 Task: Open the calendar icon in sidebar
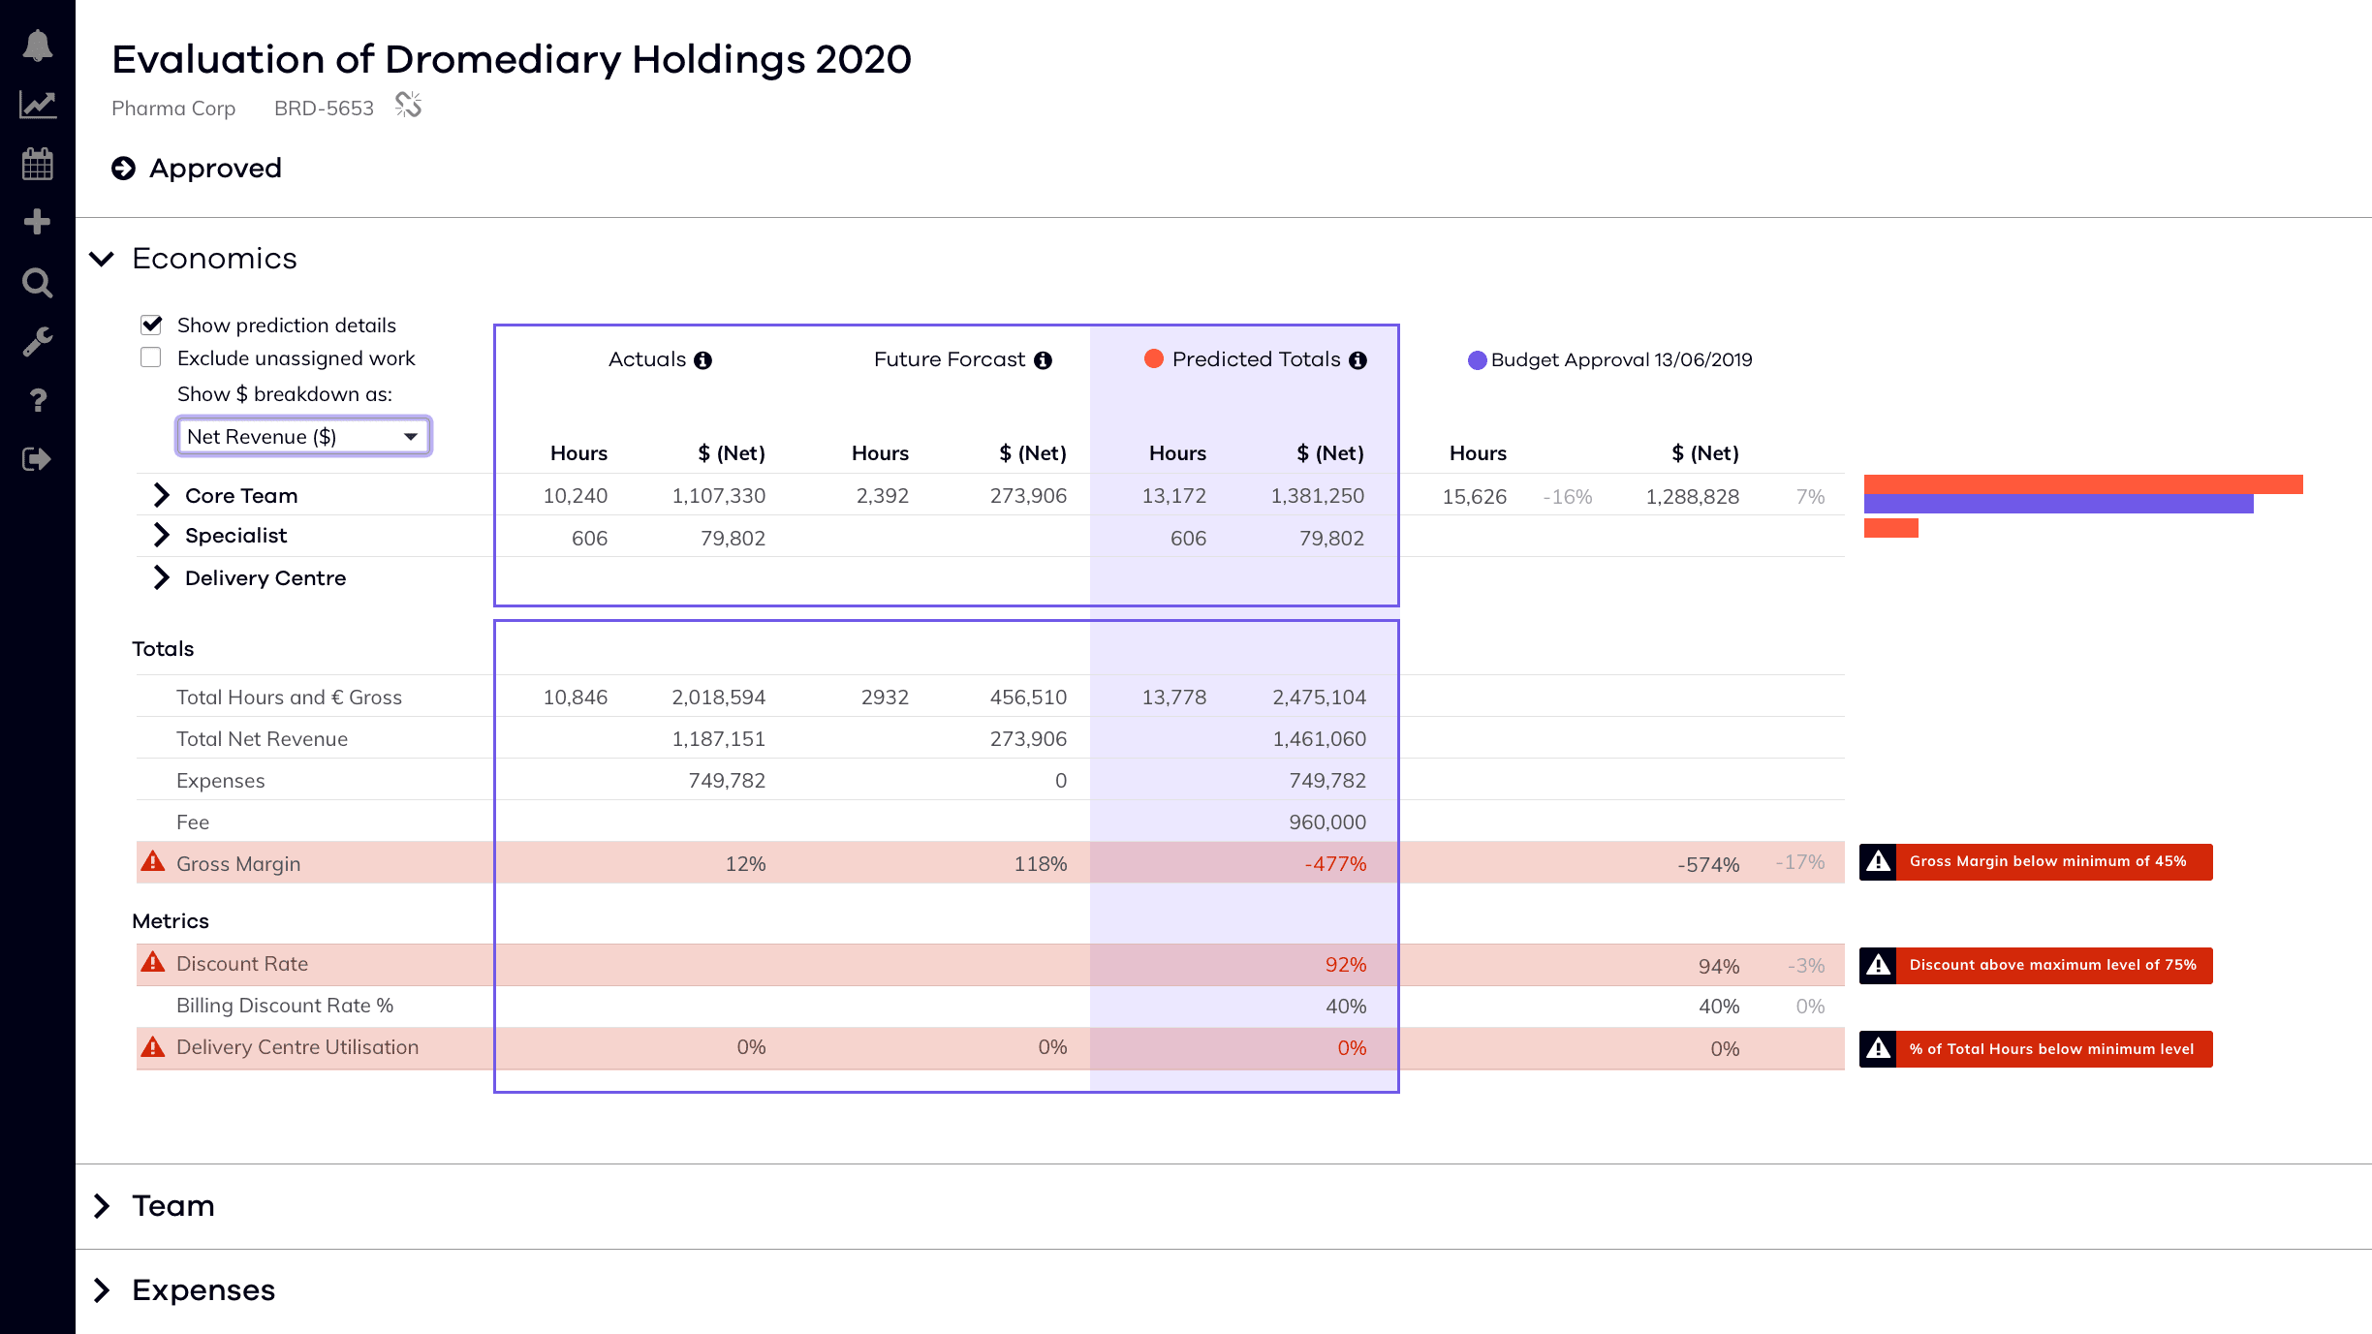coord(37,163)
